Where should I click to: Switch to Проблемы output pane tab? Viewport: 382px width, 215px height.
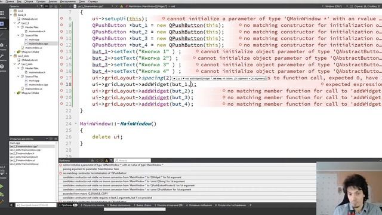69,205
